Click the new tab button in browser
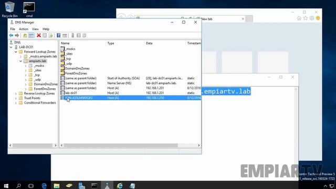This screenshot has width=336, height=189. pyautogui.click(x=249, y=19)
